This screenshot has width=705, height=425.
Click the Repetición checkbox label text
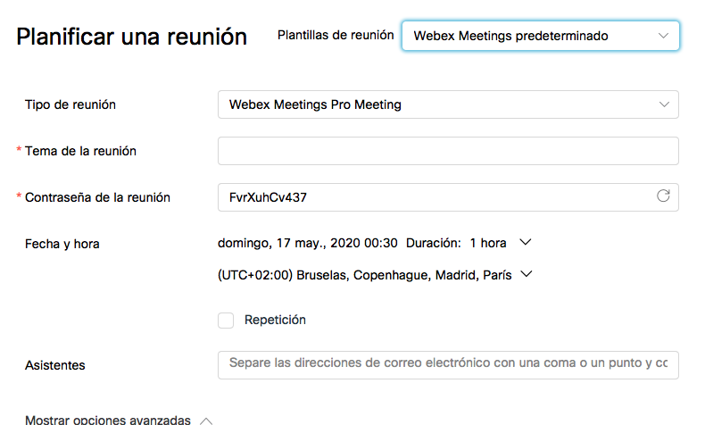[x=275, y=320]
